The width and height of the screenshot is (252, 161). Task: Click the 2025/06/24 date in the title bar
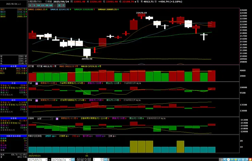(x=61, y=2)
